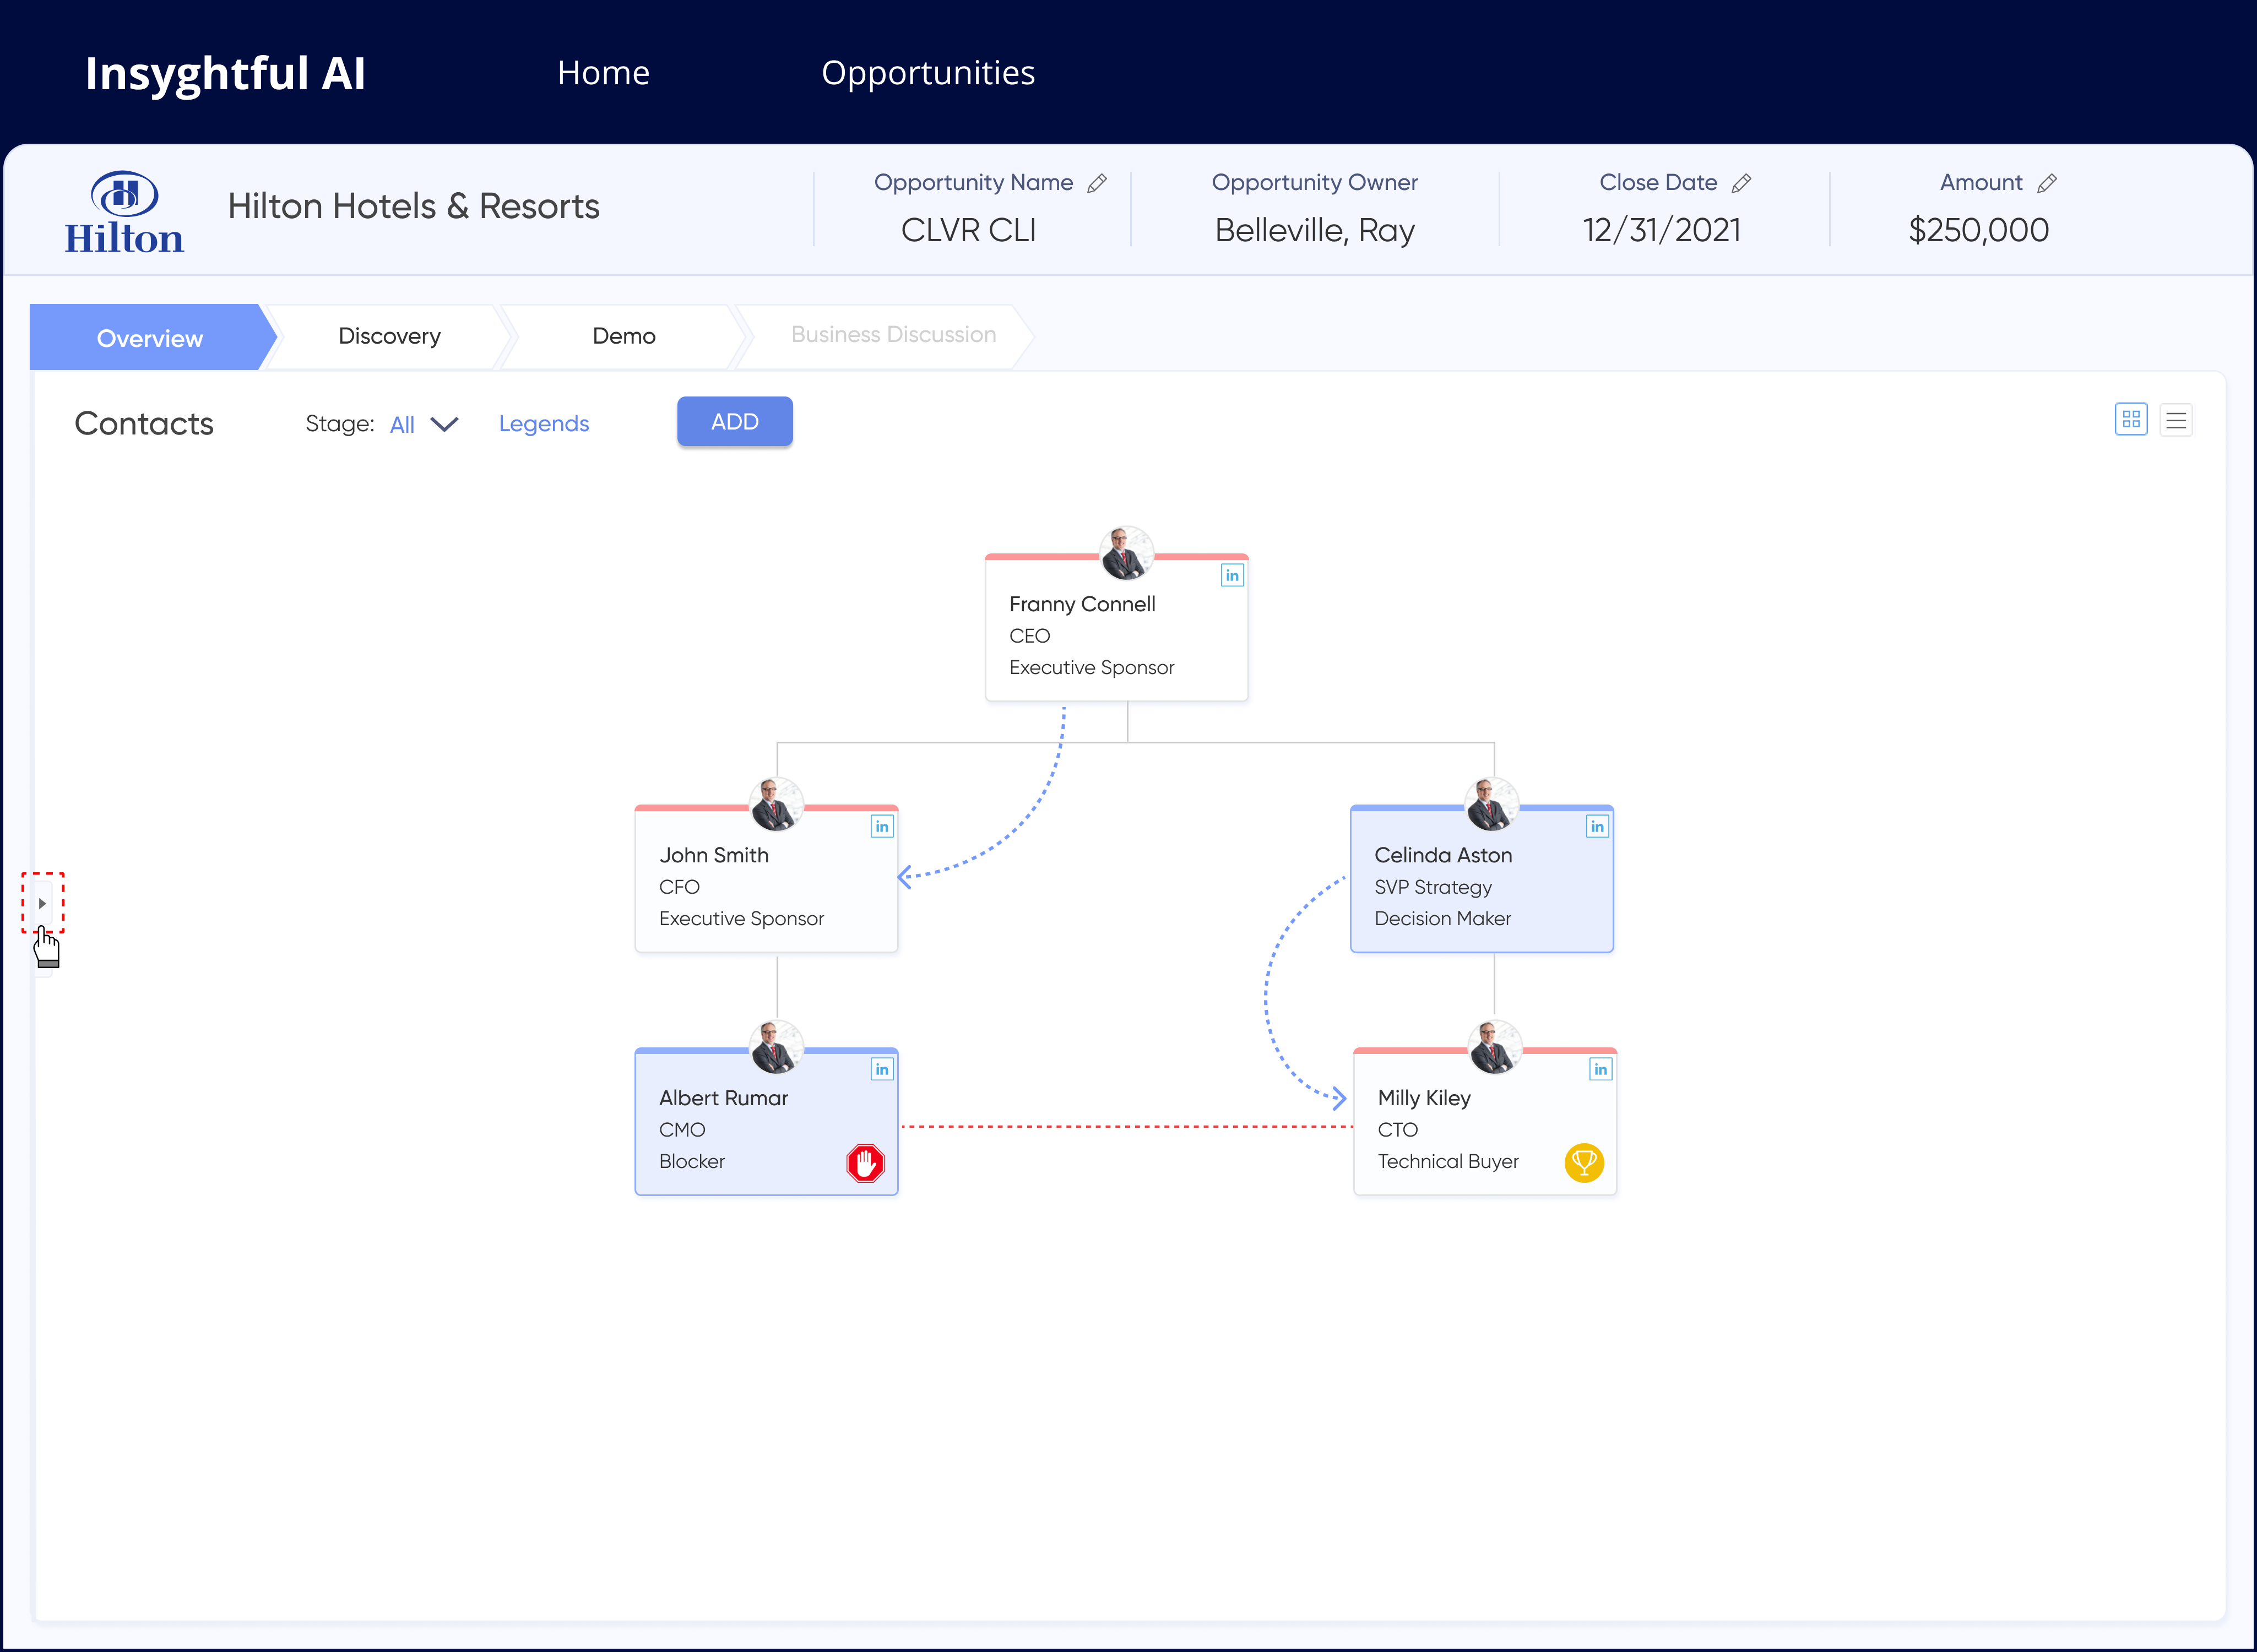Image resolution: width=2257 pixels, height=1652 pixels.
Task: Open John Smith's LinkedIn profile icon
Action: point(881,826)
